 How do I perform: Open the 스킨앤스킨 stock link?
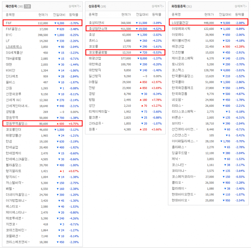(x=179, y=135)
